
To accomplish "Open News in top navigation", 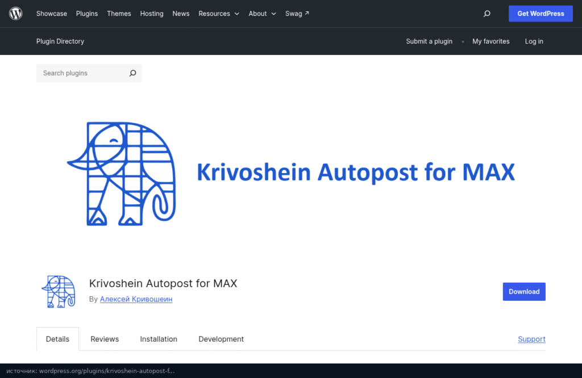I will click(181, 14).
